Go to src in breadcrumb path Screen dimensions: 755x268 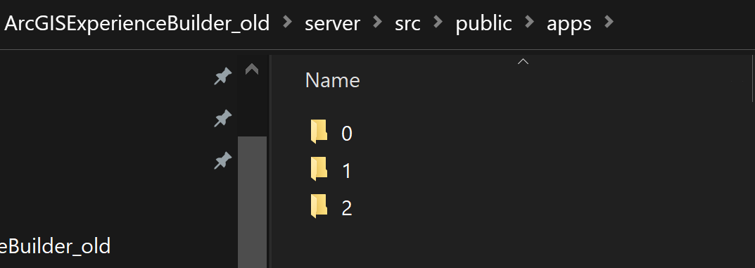pyautogui.click(x=407, y=24)
